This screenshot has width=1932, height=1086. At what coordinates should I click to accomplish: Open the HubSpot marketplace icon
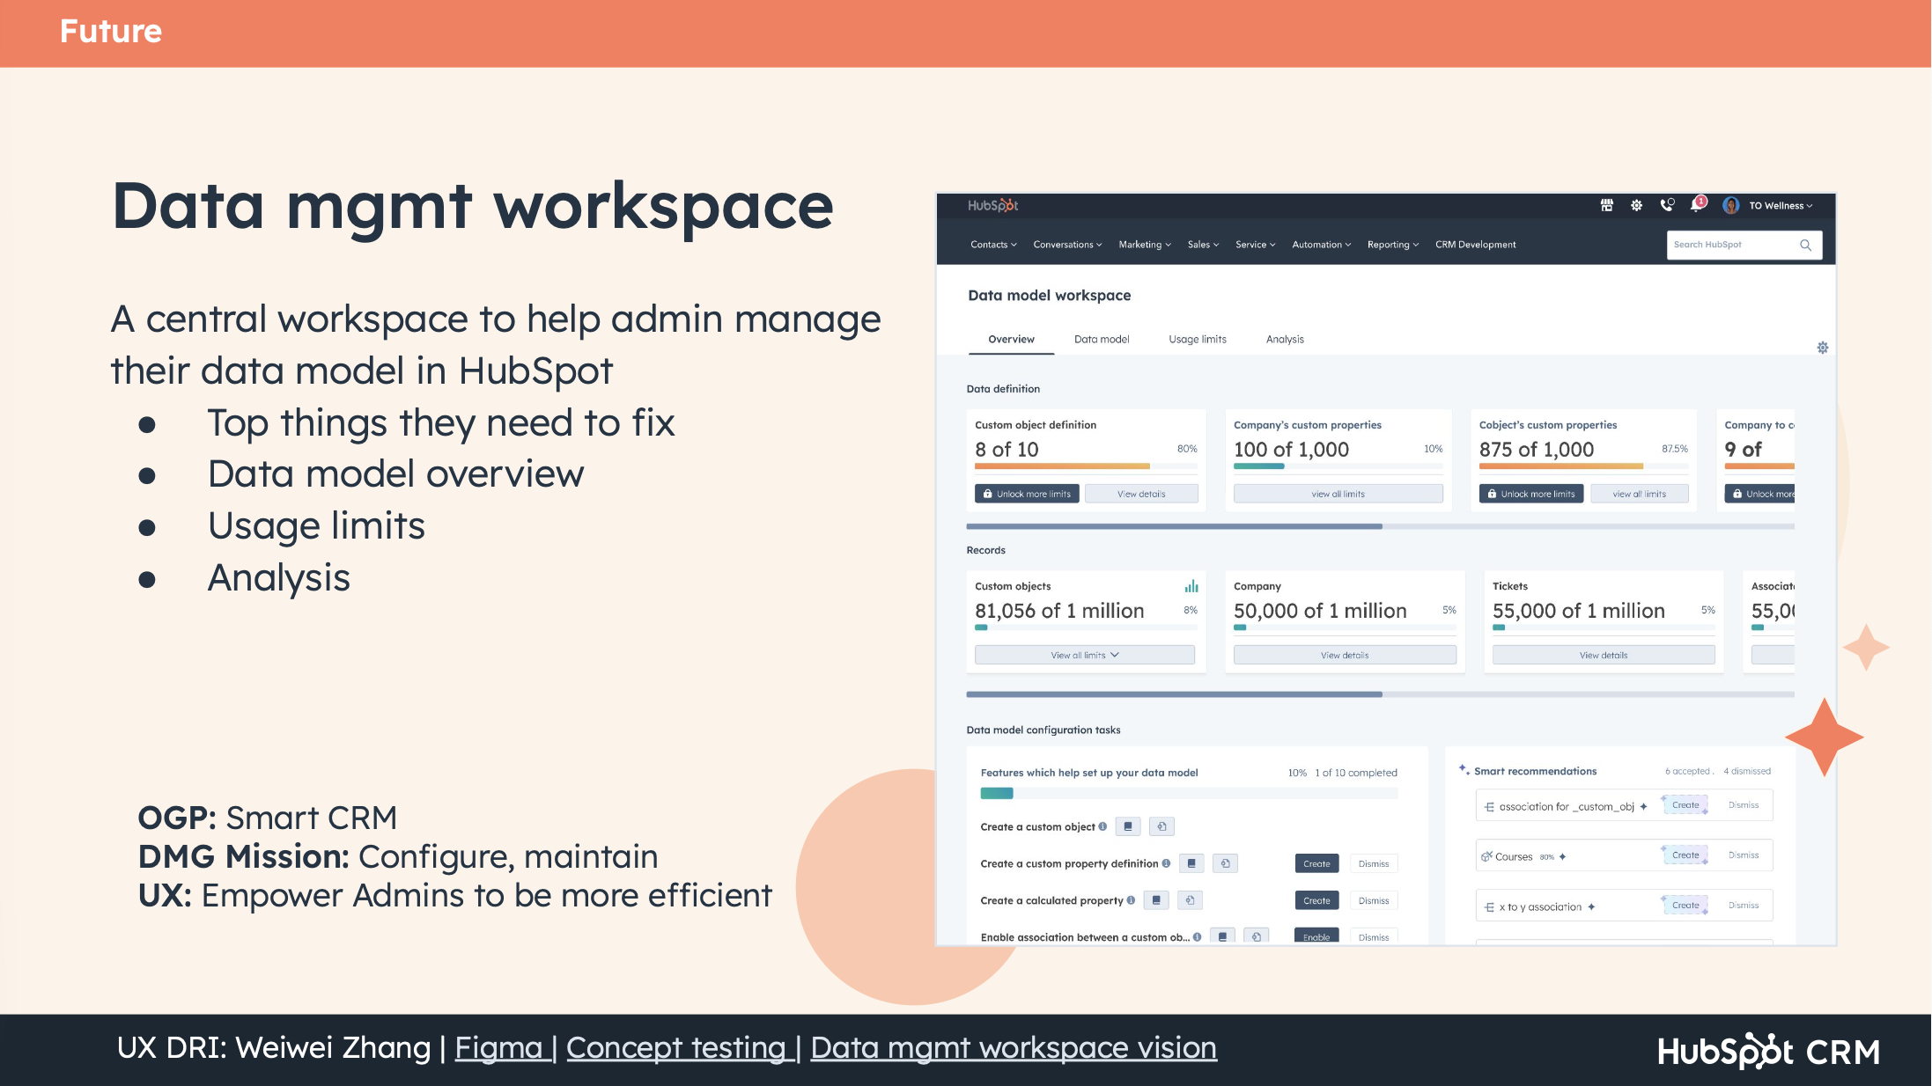tap(1606, 205)
